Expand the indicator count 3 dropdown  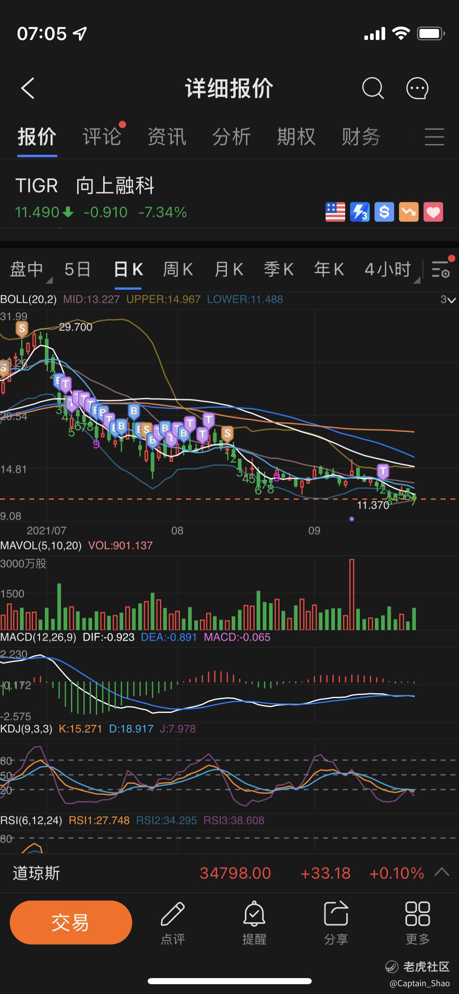(448, 300)
